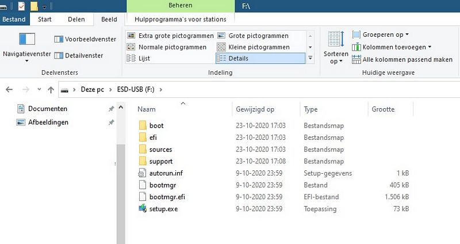Screen dimensions: 460x244
Task: Select the setup.exe application icon
Action: [143, 208]
